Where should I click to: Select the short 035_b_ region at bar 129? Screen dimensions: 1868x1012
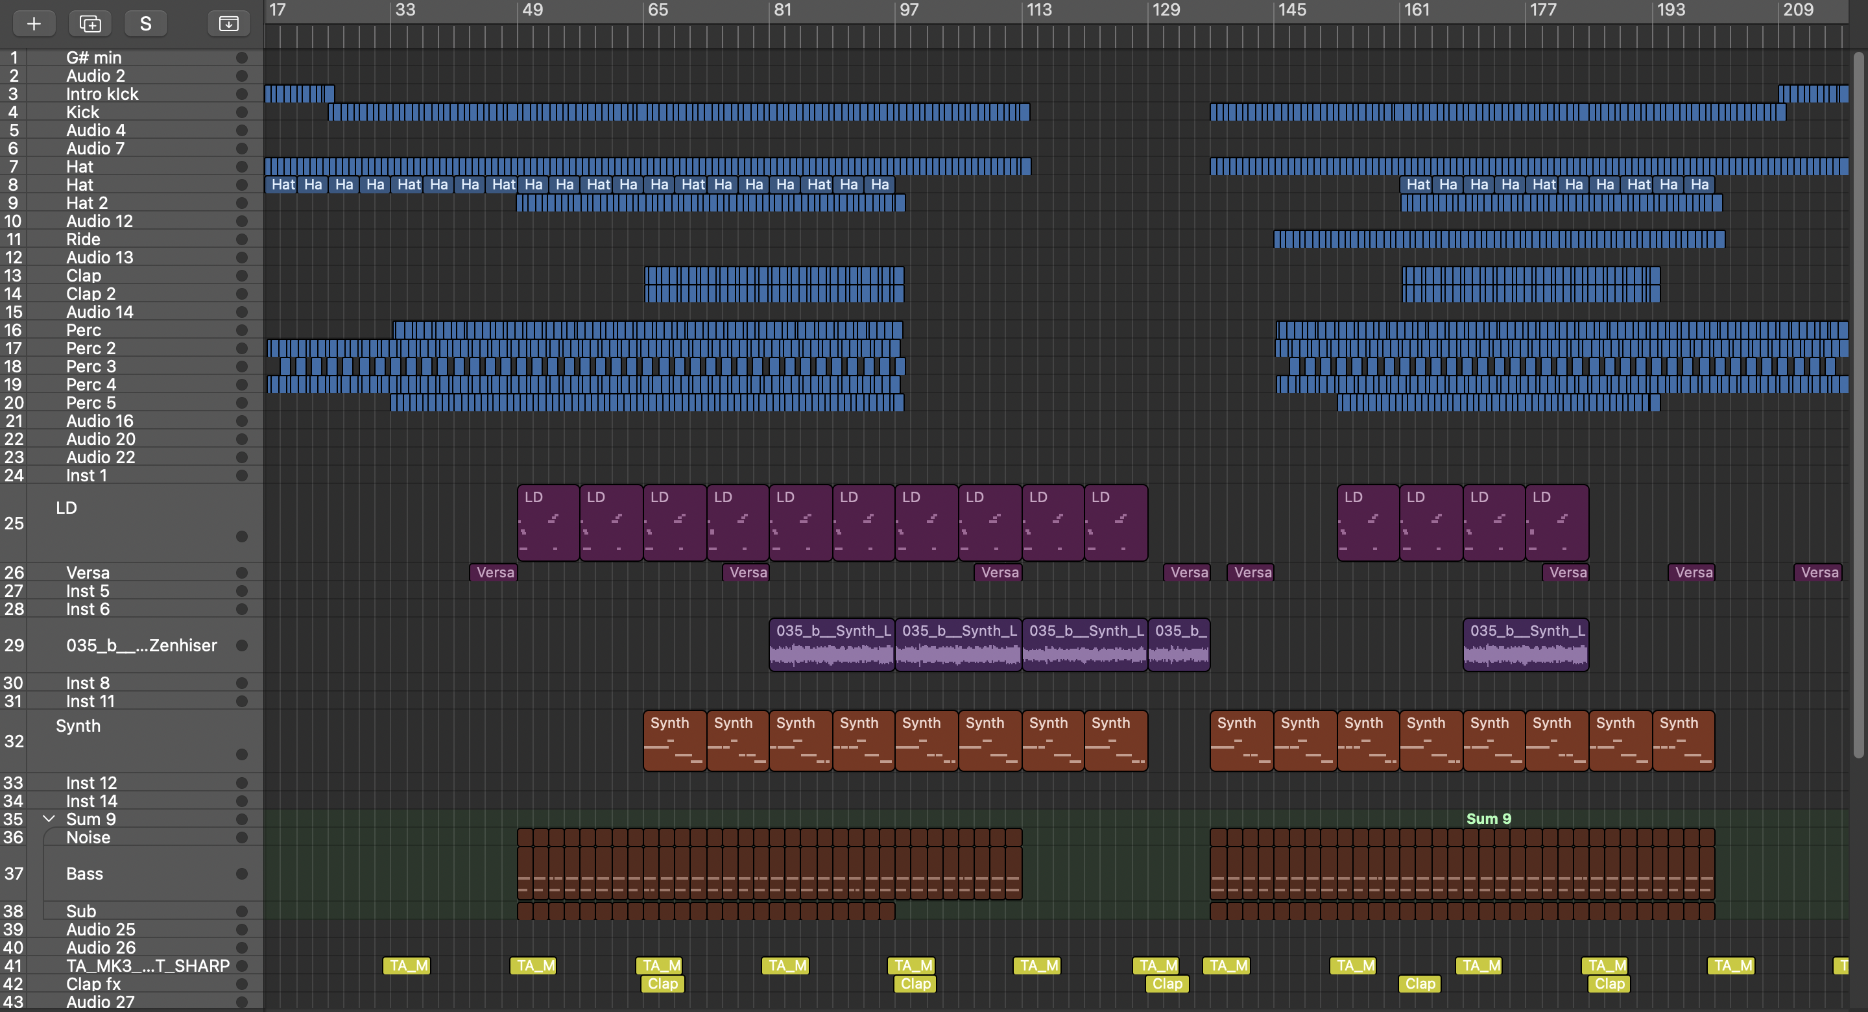point(1179,644)
